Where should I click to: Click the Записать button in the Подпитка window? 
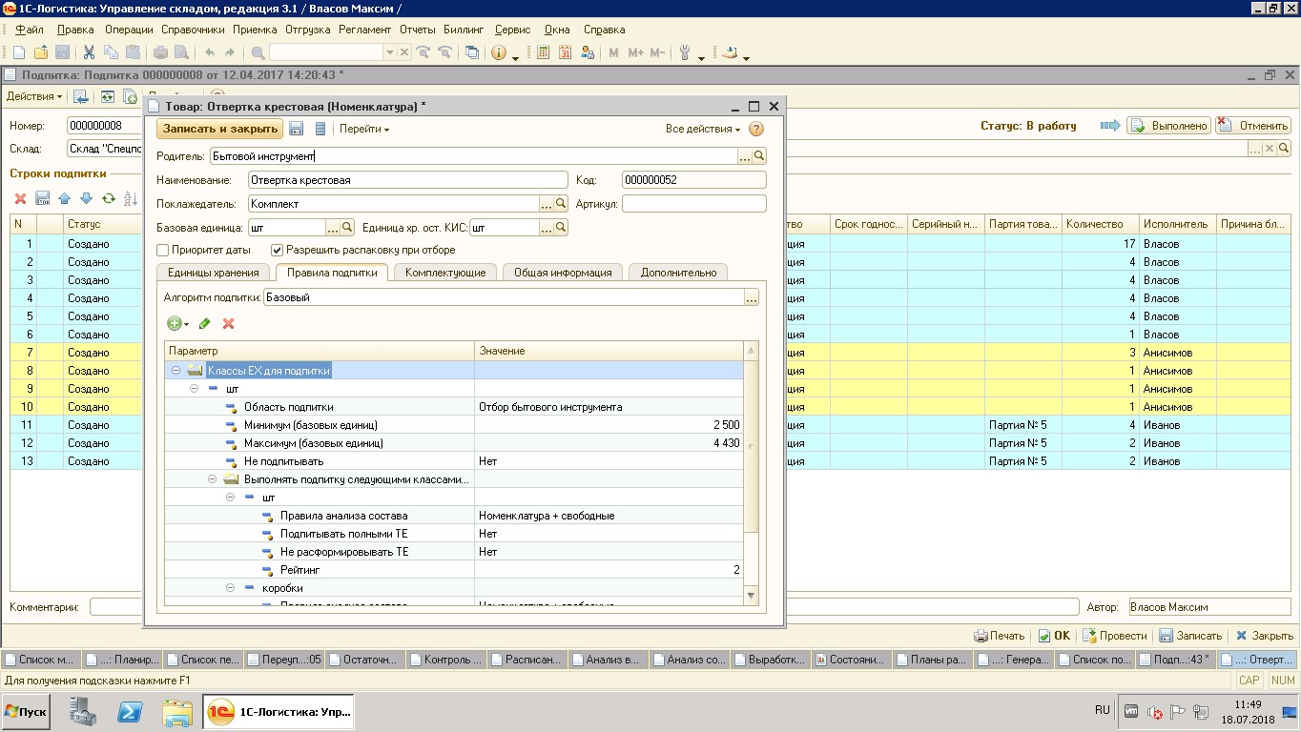pos(1189,636)
